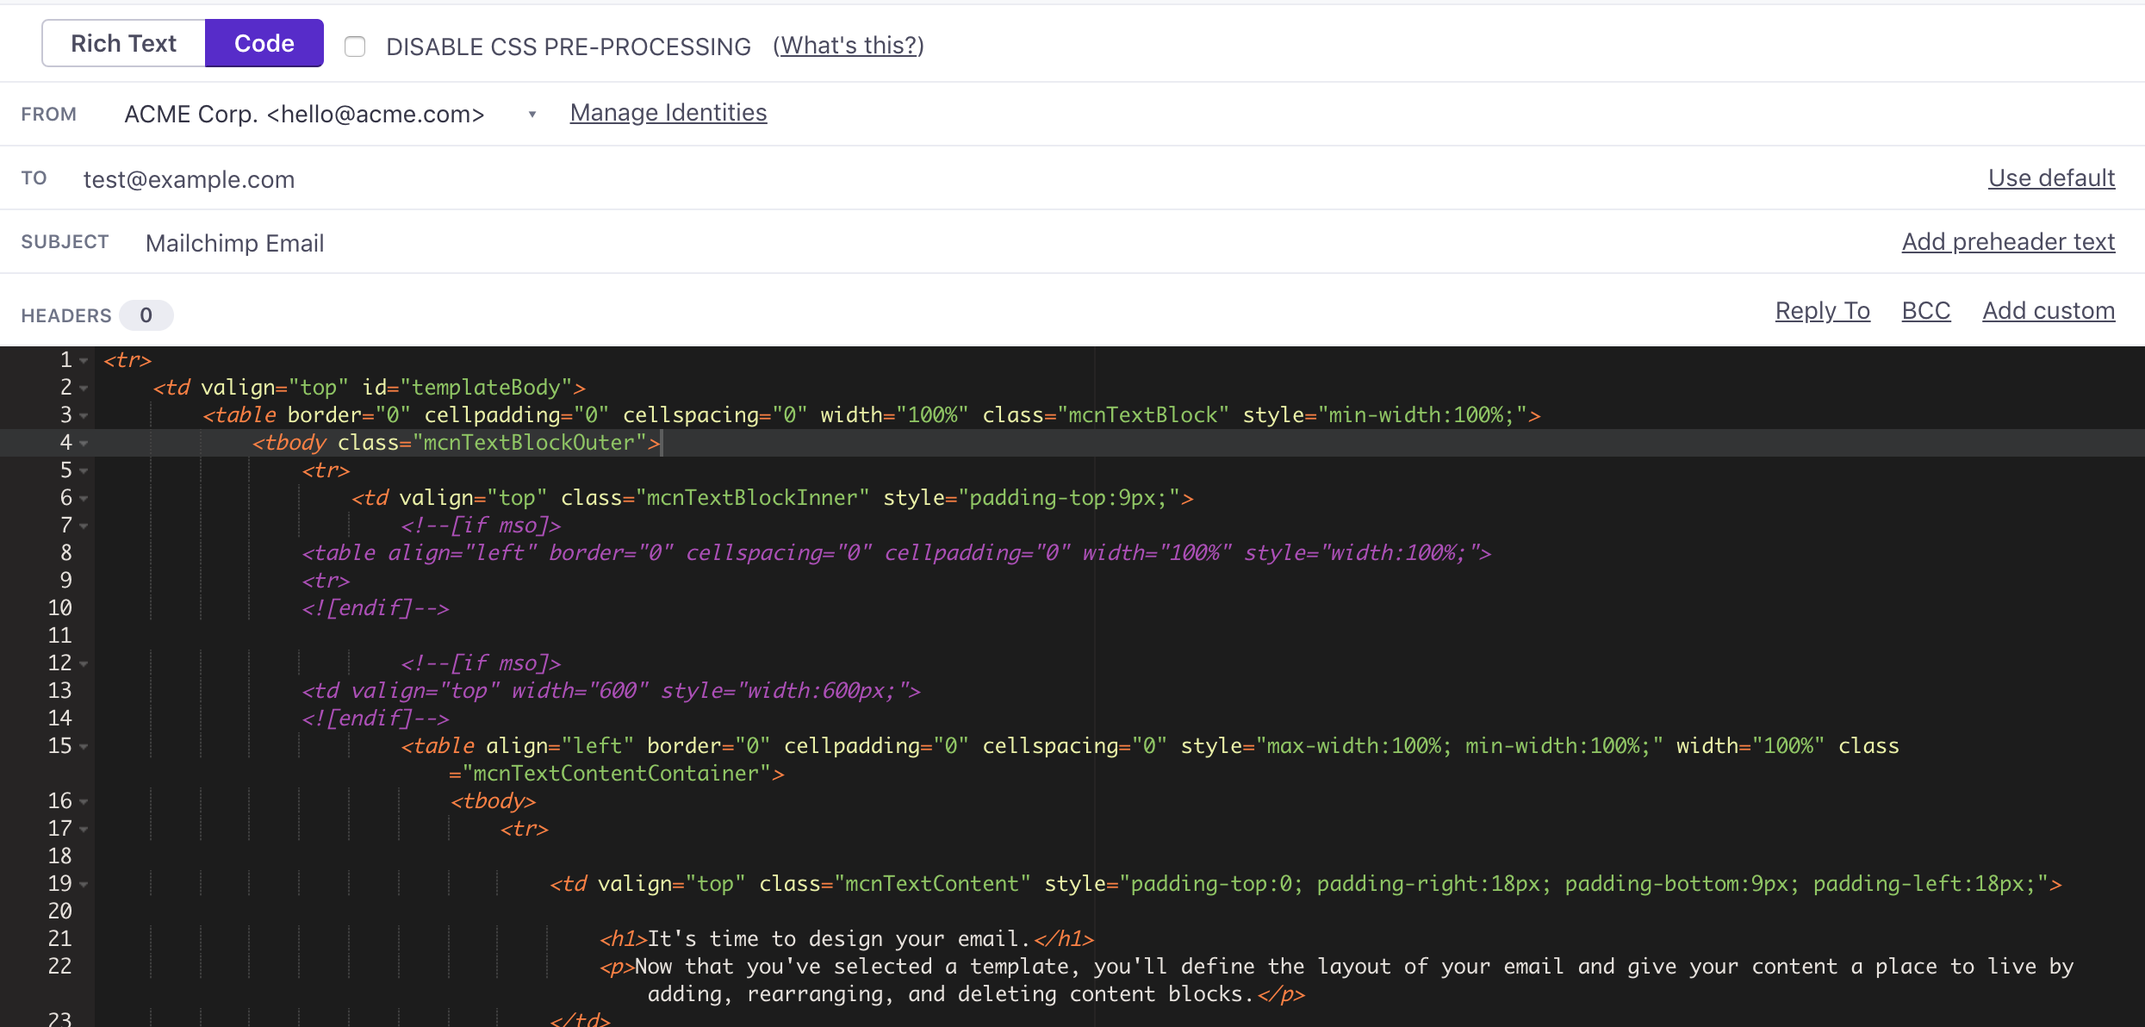Screen dimensions: 2145x1027
Task: Add a BCC recipient
Action: pos(1926,310)
